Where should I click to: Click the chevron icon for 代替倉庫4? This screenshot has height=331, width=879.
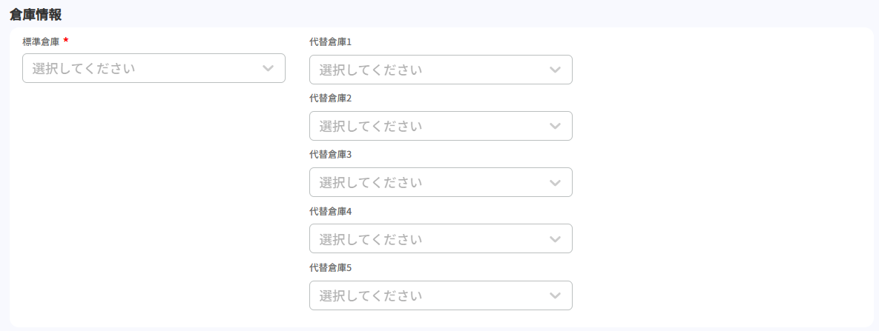[x=555, y=239]
